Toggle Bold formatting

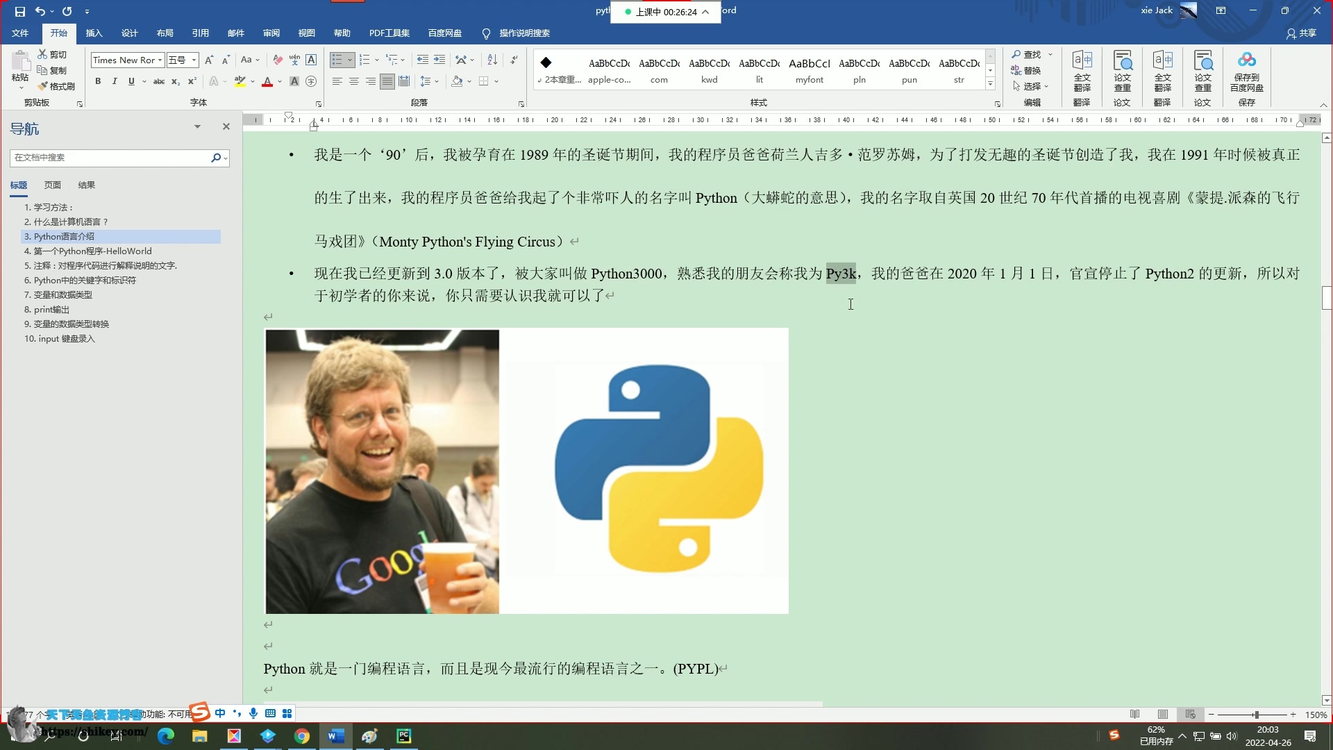click(98, 81)
